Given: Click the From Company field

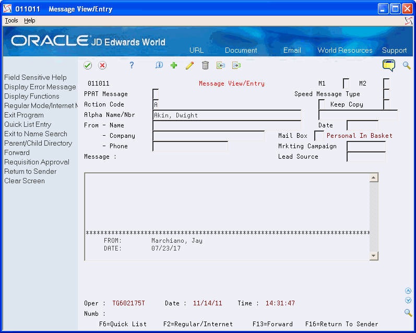Looking at the screenshot, I should tap(209, 136).
